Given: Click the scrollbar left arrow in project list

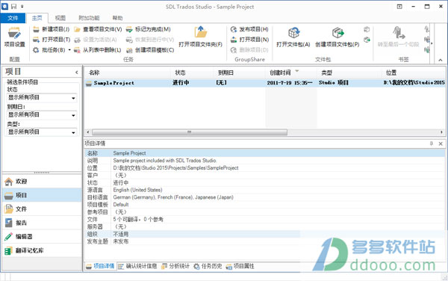Looking at the screenshot, I should [87, 132].
